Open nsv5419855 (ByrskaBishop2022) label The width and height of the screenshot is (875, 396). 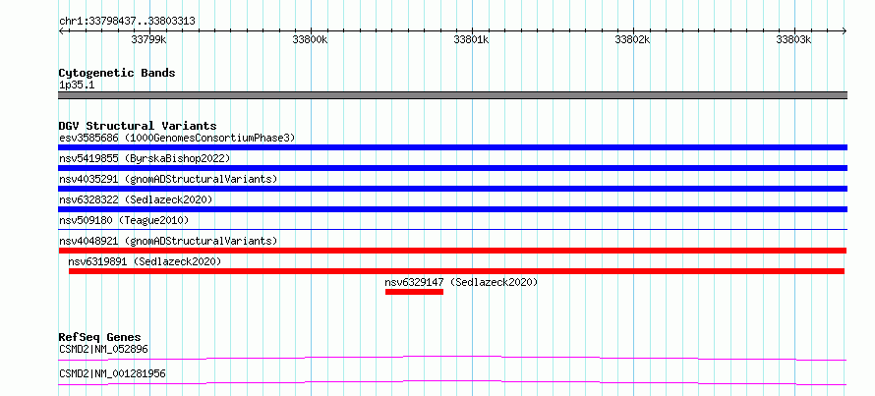145,158
